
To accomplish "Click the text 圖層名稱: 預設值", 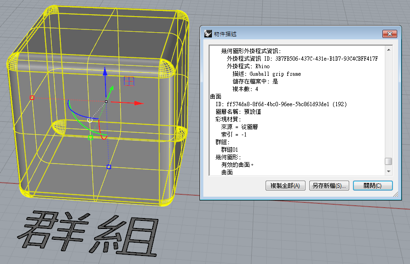I will [238, 112].
